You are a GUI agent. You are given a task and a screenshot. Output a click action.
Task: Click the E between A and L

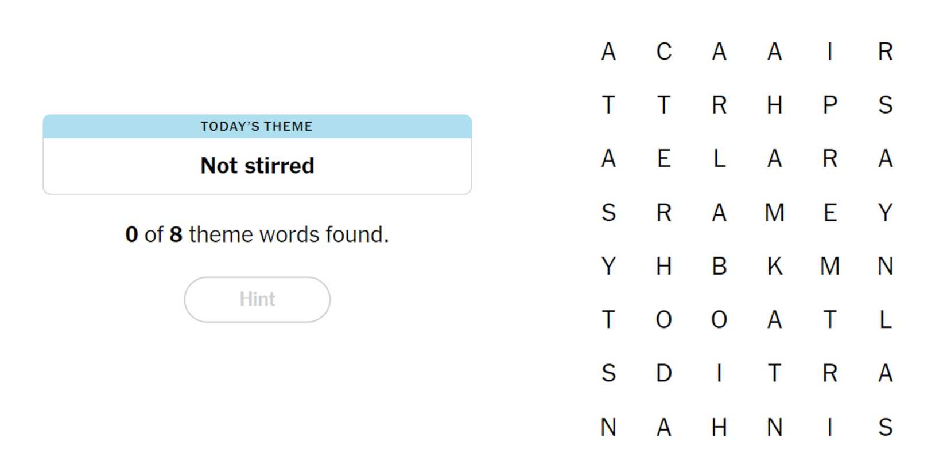[664, 158]
